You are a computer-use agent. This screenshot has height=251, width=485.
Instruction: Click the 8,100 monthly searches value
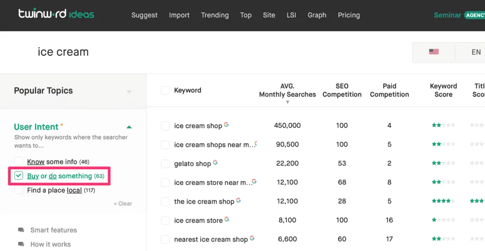[287, 220]
